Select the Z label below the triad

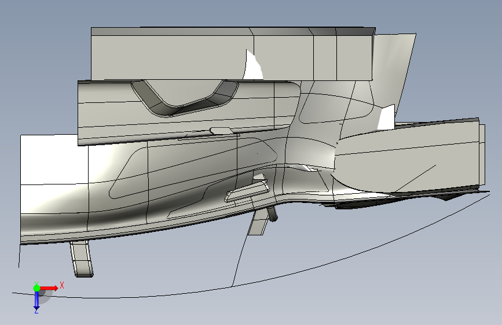click(36, 311)
